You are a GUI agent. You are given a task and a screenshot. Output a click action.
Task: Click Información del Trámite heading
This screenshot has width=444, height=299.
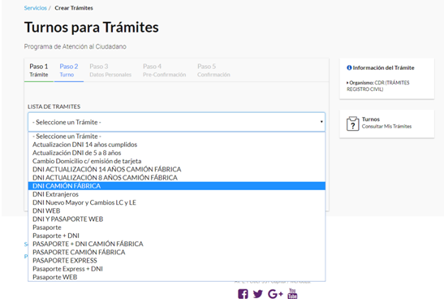point(383,67)
